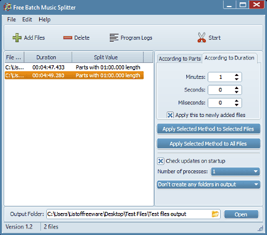Click the folder browse icon in Output Folder

coord(215,214)
